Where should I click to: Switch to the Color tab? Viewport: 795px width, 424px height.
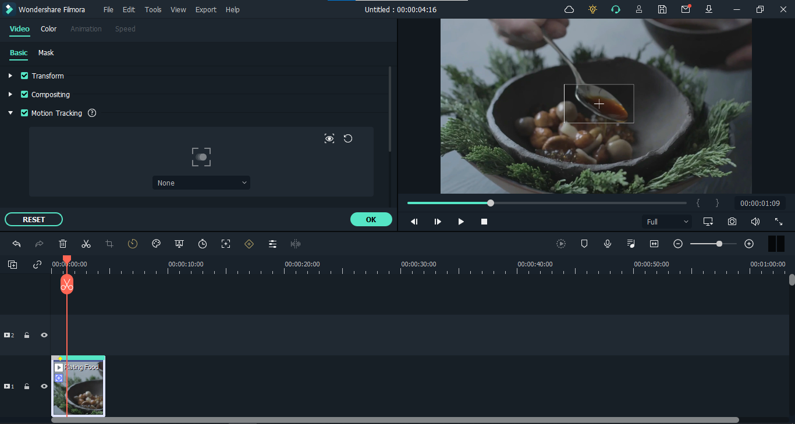pos(49,29)
